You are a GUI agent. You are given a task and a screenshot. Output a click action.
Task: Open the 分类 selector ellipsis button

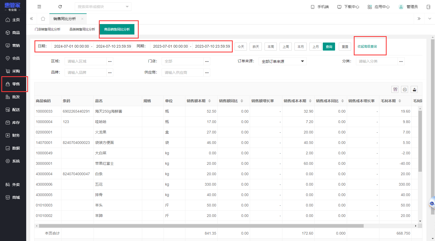(x=401, y=62)
